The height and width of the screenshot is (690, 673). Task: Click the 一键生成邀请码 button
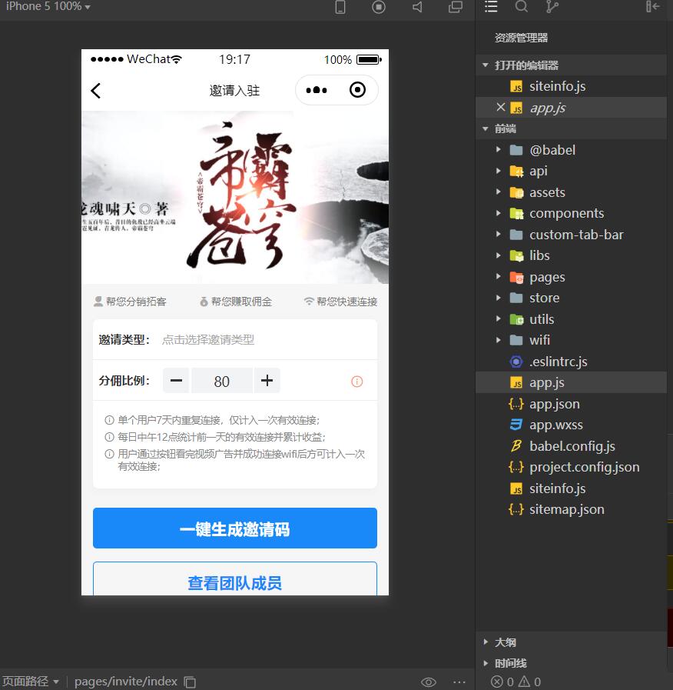click(234, 528)
